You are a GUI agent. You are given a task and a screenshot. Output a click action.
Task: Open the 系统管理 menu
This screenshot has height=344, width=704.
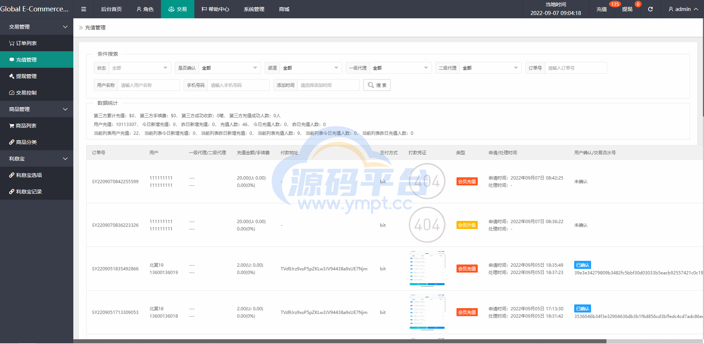(x=254, y=9)
